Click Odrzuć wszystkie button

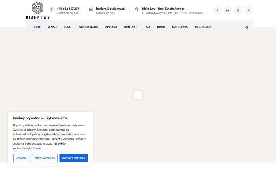[45, 158]
